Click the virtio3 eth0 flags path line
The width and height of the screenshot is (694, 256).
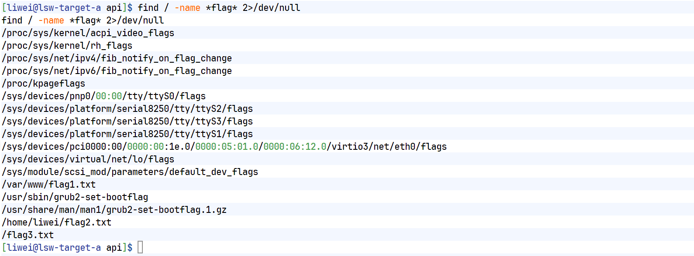coord(224,147)
